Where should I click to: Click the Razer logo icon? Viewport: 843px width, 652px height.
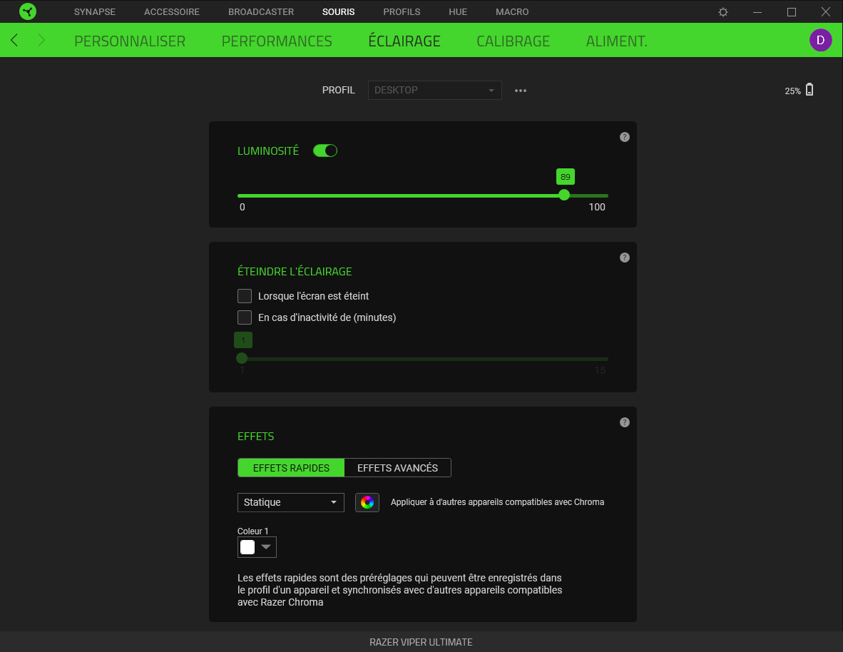[x=27, y=11]
